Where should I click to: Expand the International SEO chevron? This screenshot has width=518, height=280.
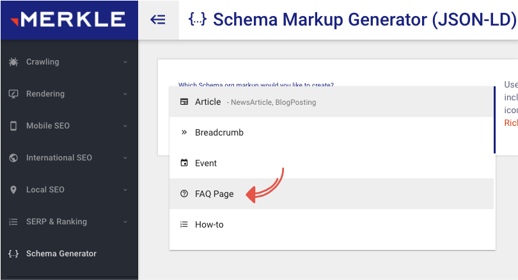point(125,158)
